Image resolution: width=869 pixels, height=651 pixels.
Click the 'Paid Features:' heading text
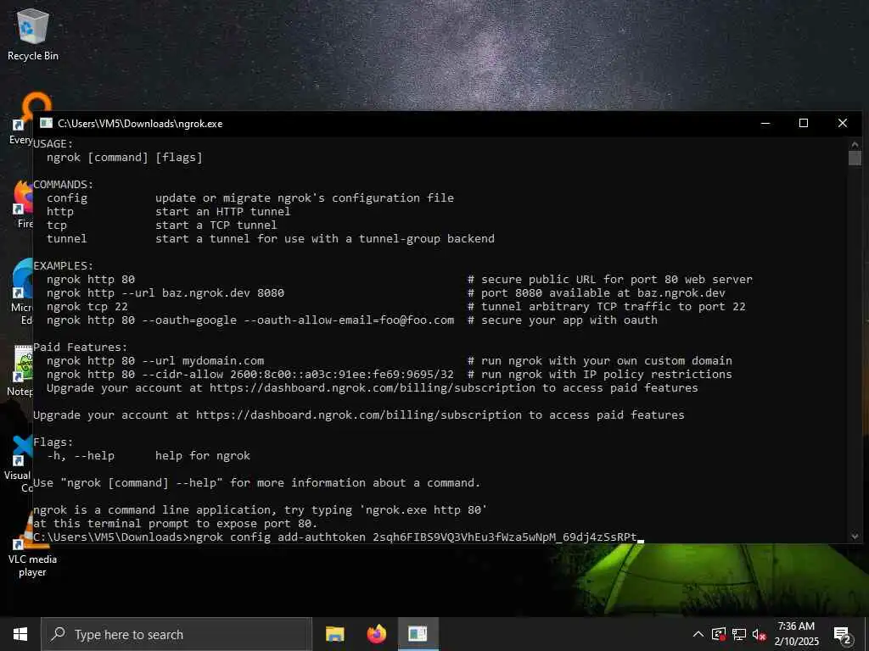81,347
